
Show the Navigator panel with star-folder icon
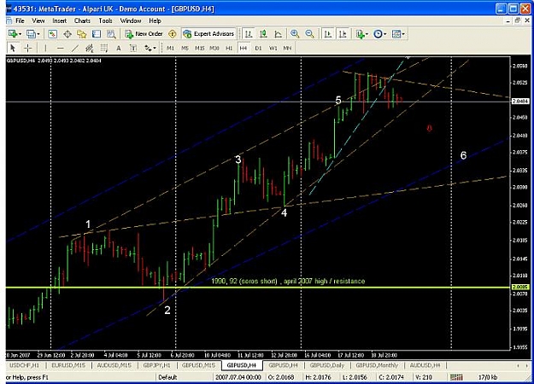tap(82, 33)
